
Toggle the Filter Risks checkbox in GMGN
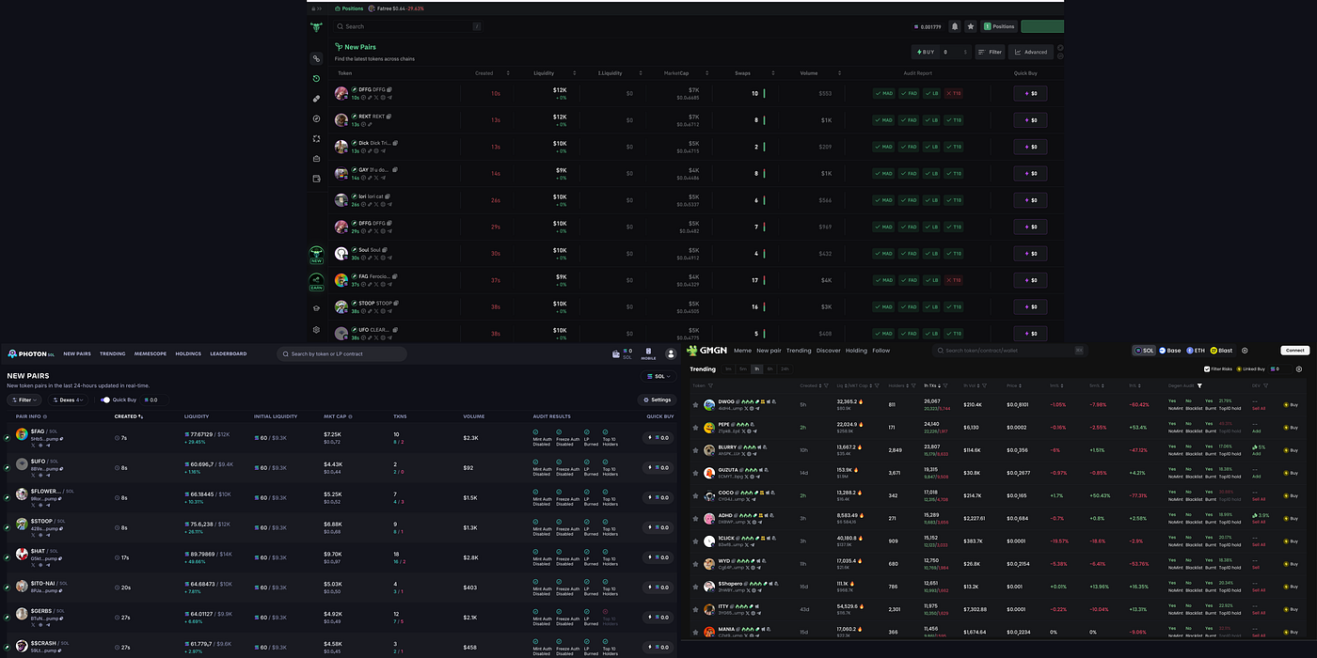(x=1207, y=369)
